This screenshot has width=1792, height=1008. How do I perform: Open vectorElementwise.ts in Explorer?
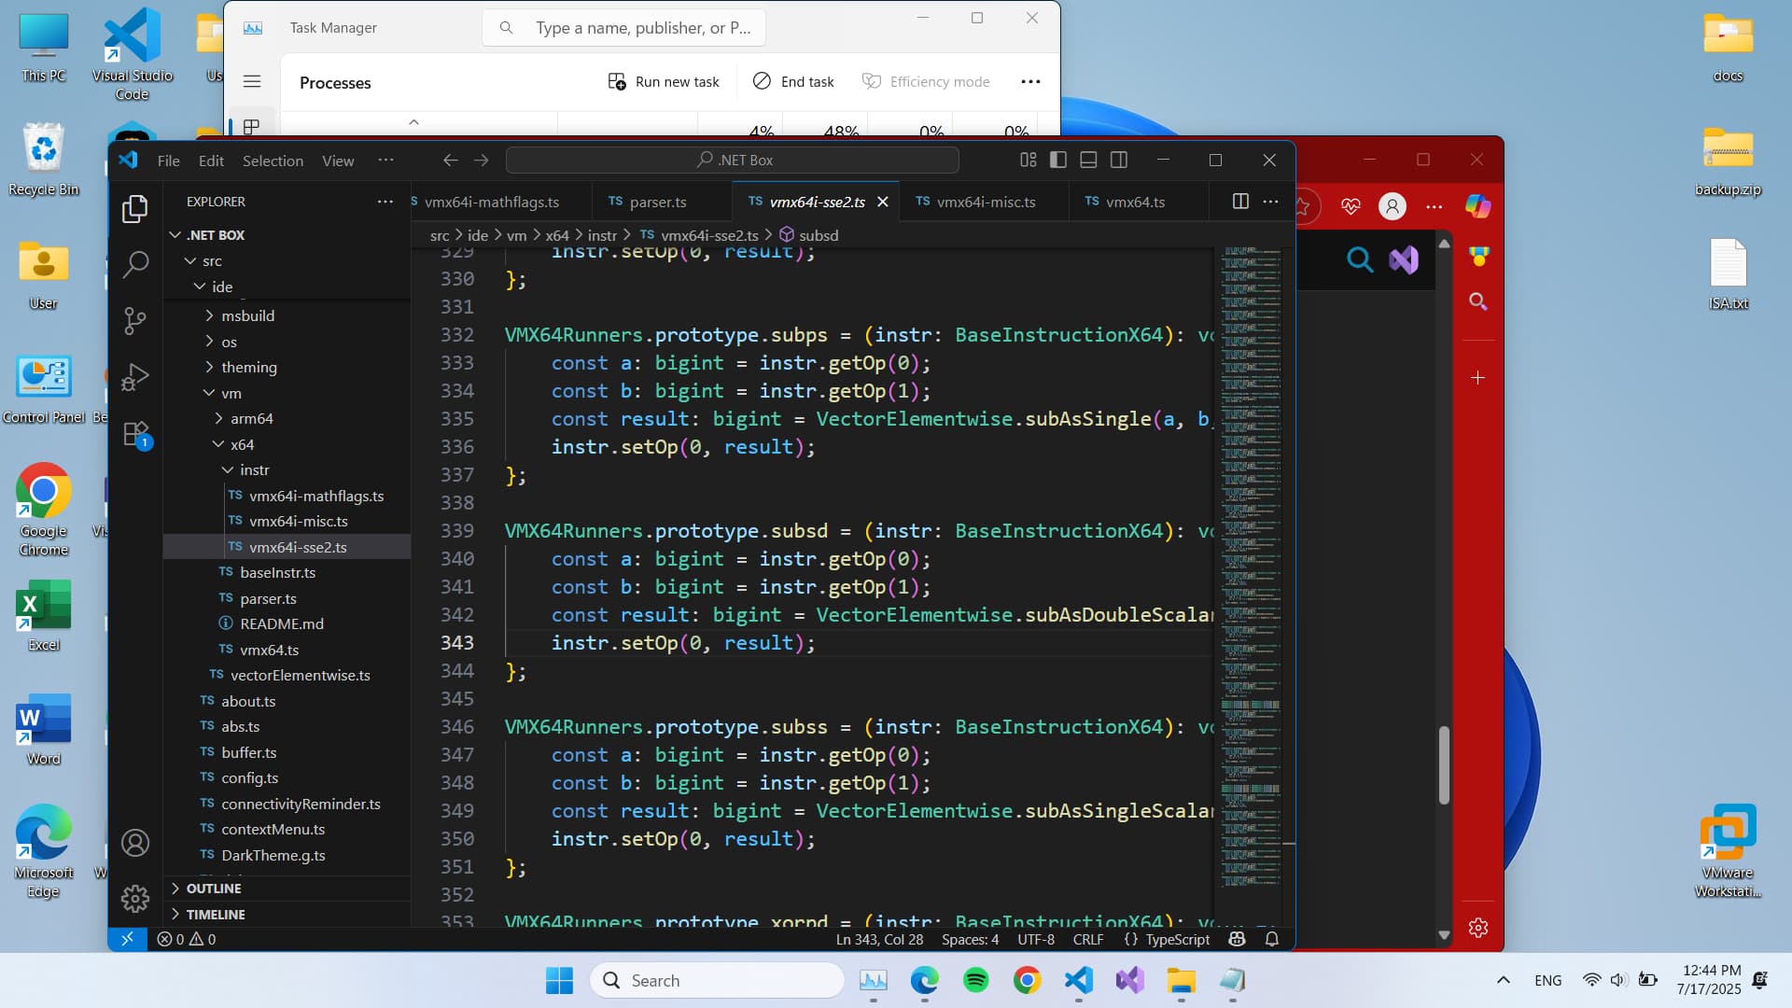tap(287, 675)
